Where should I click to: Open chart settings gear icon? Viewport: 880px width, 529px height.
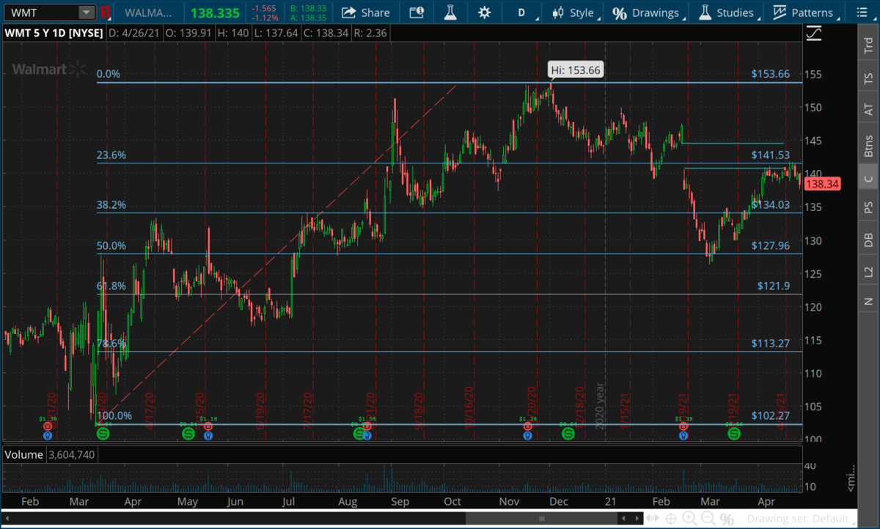pyautogui.click(x=484, y=12)
